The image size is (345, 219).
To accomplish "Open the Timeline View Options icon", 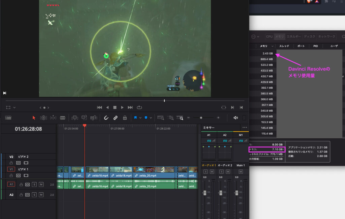I will [8, 118].
